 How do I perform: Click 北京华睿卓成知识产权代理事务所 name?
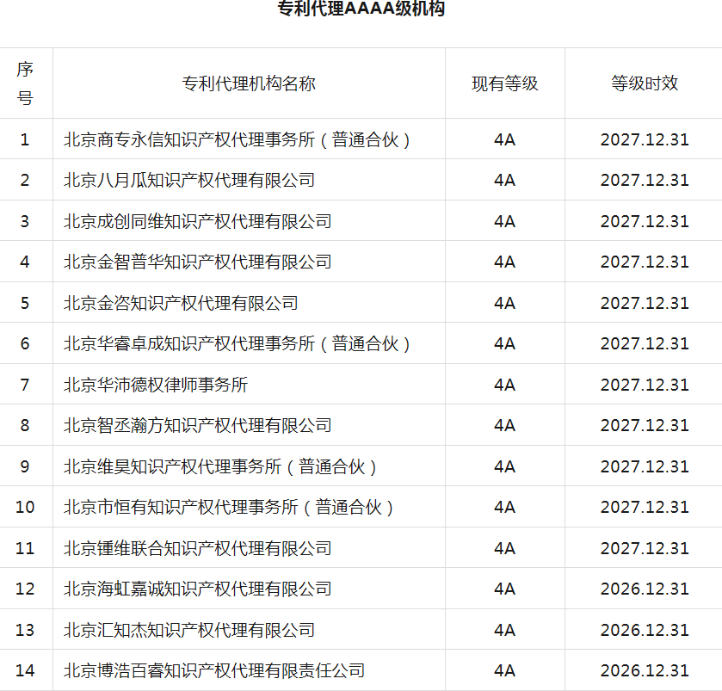238,344
